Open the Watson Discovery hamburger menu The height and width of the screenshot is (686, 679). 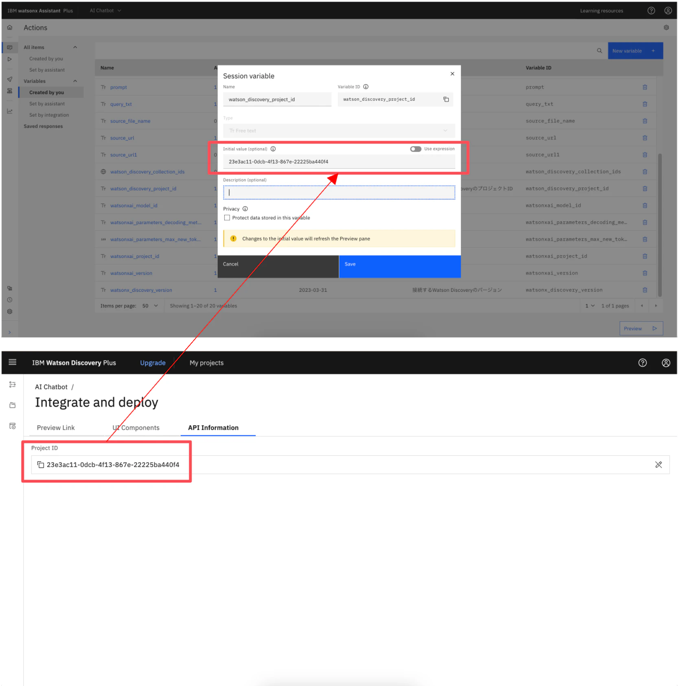click(13, 362)
